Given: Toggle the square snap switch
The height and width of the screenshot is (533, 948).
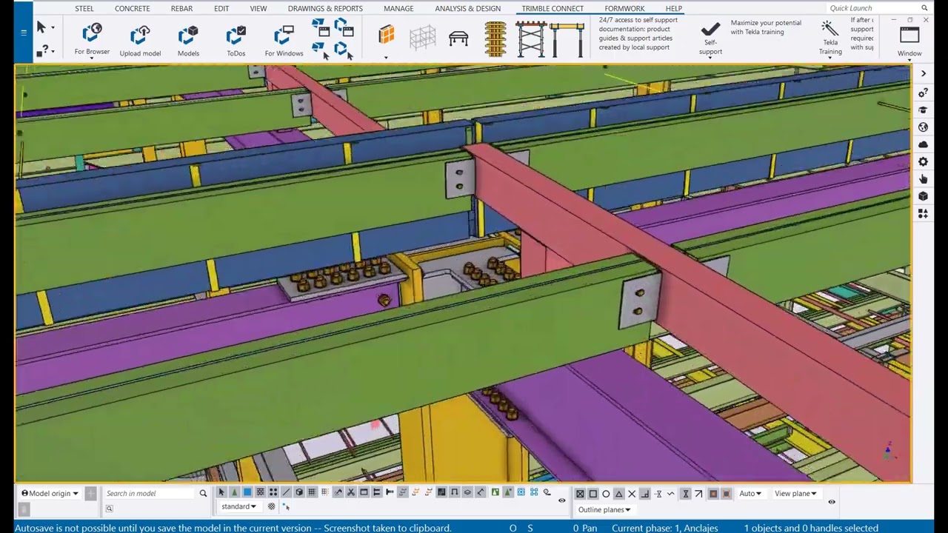Looking at the screenshot, I should [592, 494].
